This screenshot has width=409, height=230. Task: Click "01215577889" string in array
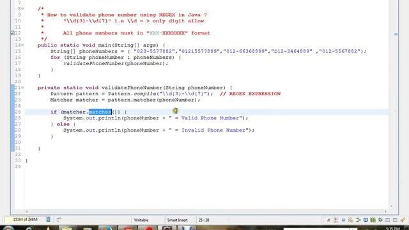199,51
